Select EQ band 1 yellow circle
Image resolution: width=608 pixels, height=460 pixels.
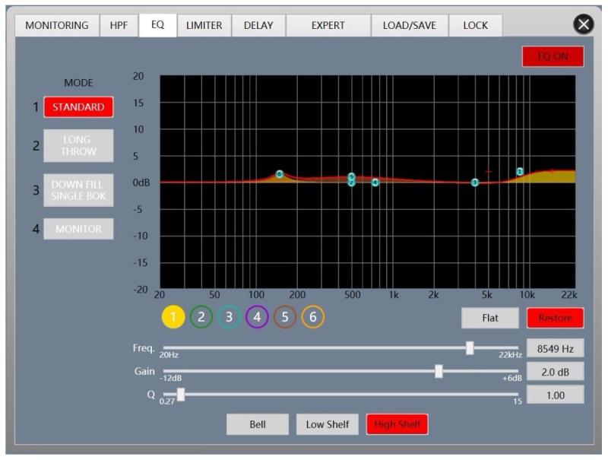173,317
